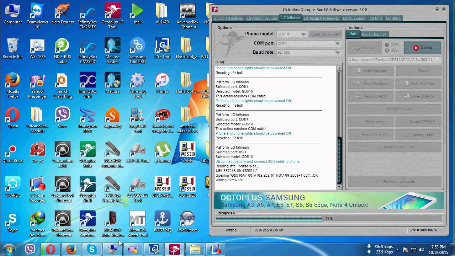Launch WS-TREE desktop icon

(37, 48)
